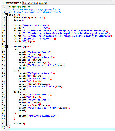Click the El area es printf line
115x131 pixels.
[42, 65]
